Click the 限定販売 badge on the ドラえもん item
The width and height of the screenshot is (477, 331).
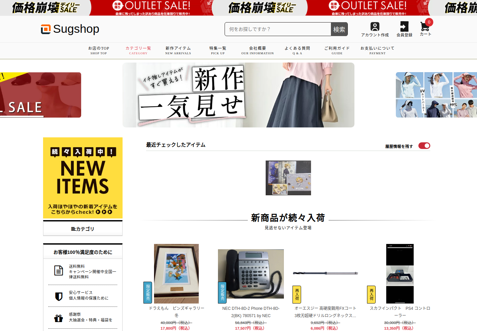(x=148, y=293)
